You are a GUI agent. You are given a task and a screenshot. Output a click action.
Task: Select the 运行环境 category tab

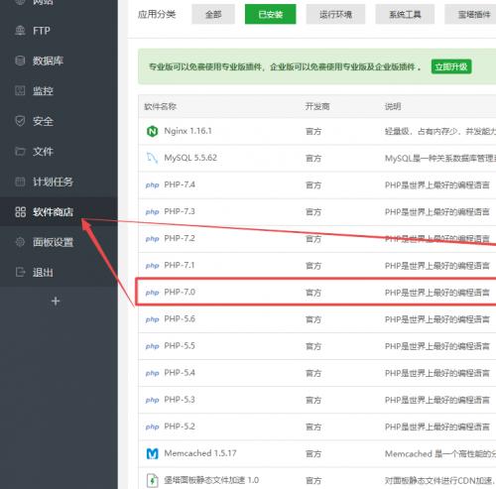335,14
